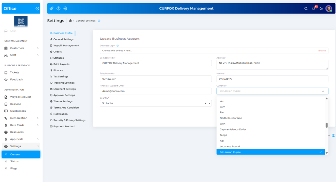Viewport: 336px width, 182px height.
Task: Open search with the magnifier icon
Action: (306, 9)
